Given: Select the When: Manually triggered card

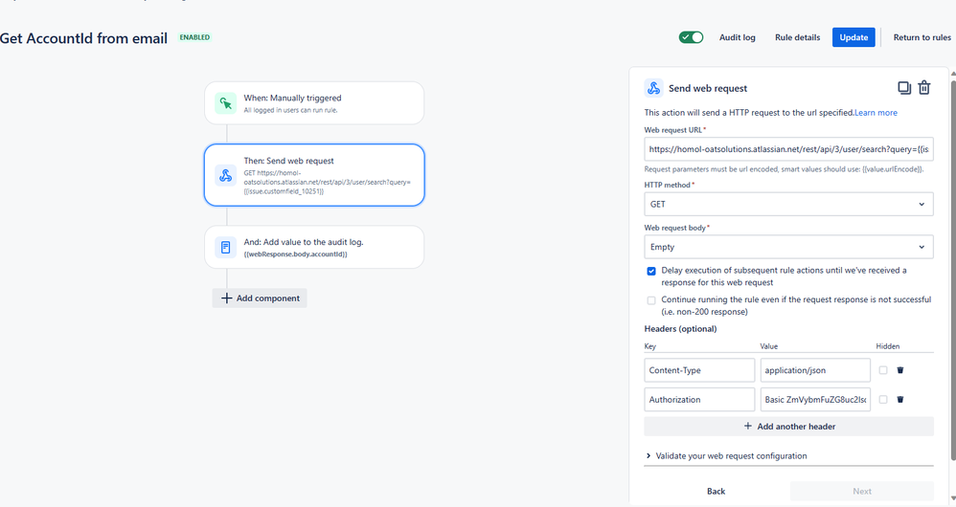Looking at the screenshot, I should click(314, 103).
